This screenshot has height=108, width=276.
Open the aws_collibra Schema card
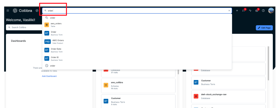pyautogui.click(x=138, y=86)
